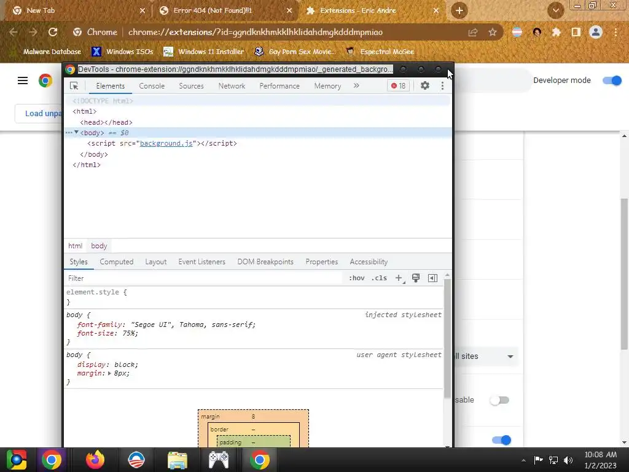Switch to the Sources tab

192,86
